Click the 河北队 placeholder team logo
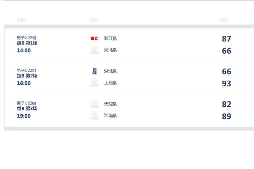254x169 pixels. point(94,50)
